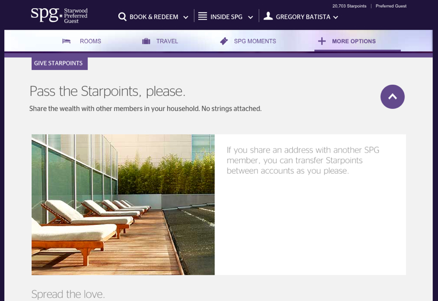Screen dimensions: 438x301
Task: Click the Rooms bed icon
Action: (x=66, y=42)
